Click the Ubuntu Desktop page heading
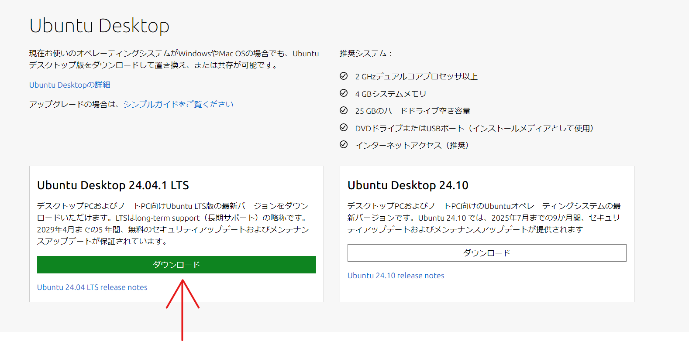Image resolution: width=689 pixels, height=341 pixels. click(99, 26)
